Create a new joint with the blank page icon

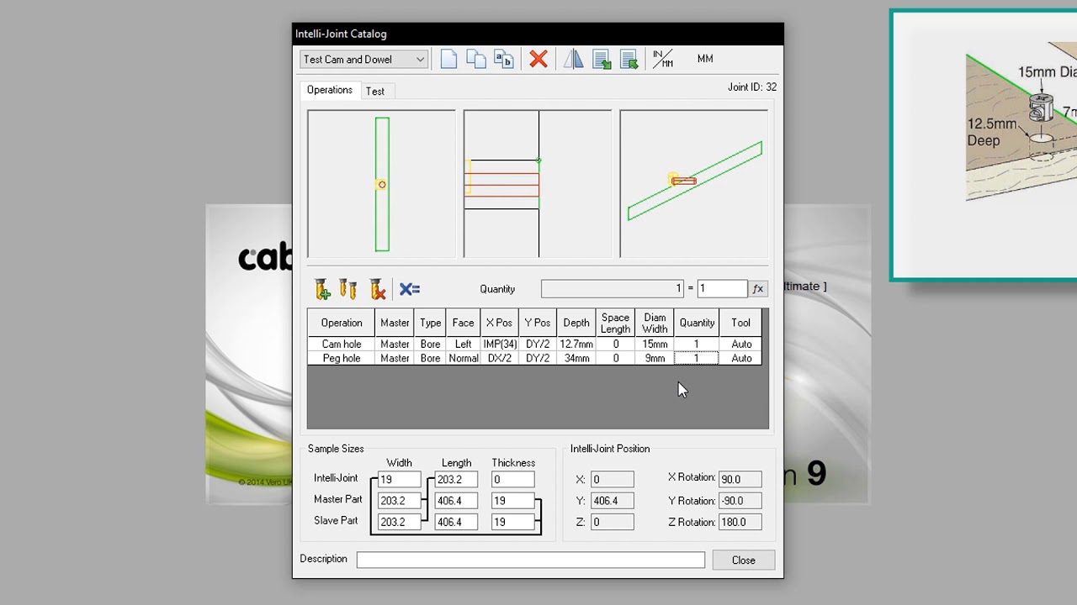448,59
